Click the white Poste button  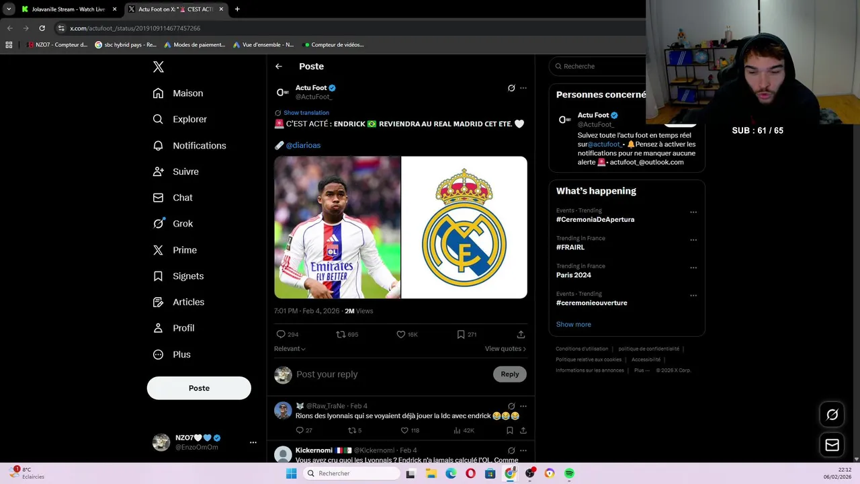(x=199, y=389)
